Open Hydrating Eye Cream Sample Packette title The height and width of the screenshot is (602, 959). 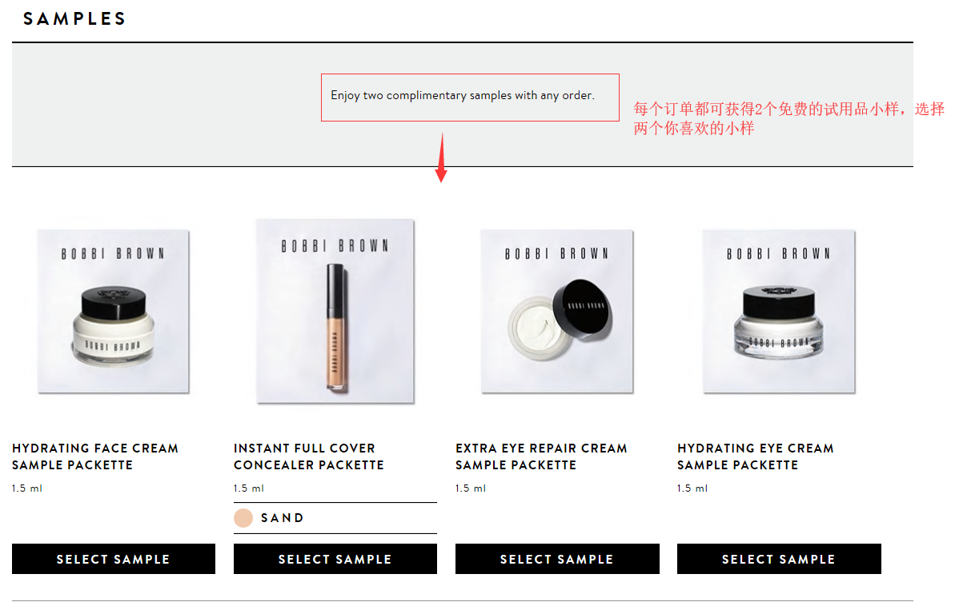click(756, 456)
